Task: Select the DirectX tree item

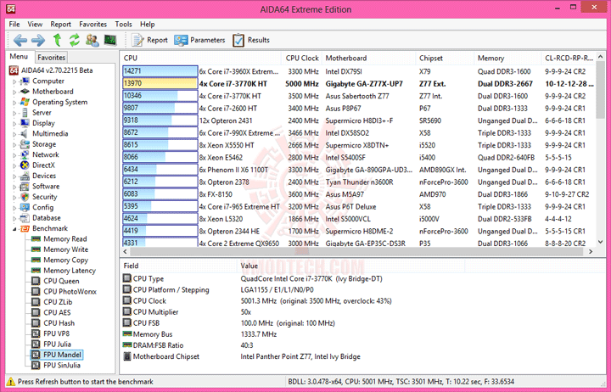Action: [38, 165]
